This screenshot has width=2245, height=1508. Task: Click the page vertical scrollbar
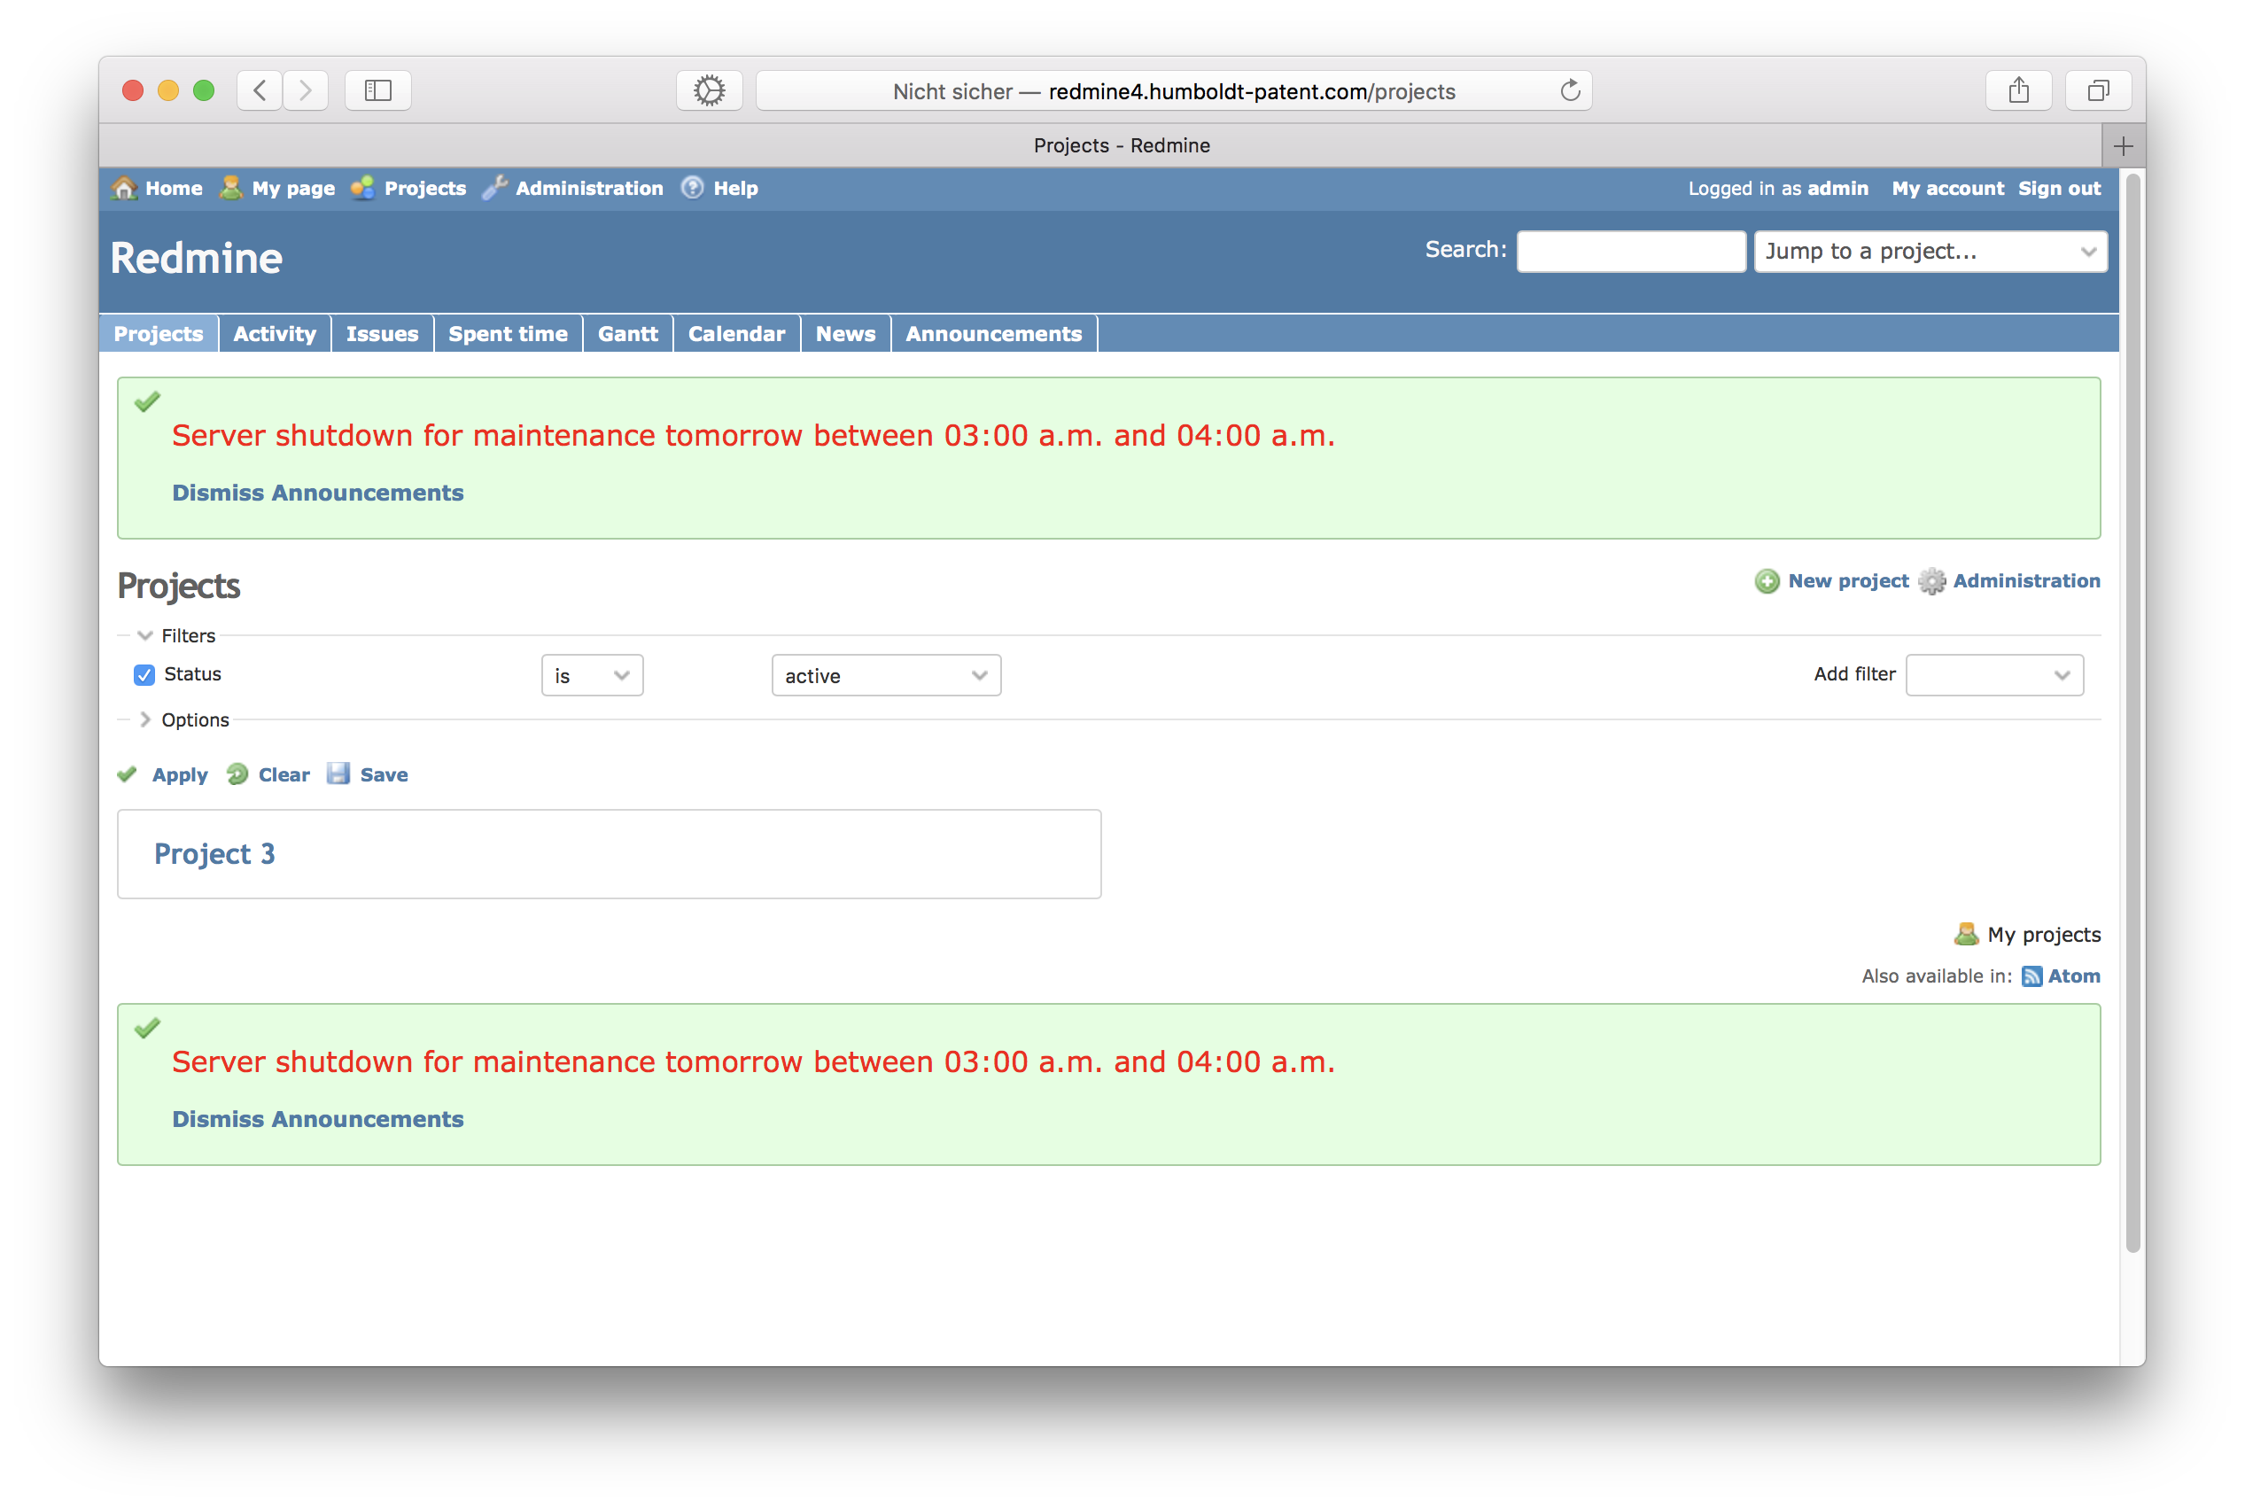coord(2133,711)
